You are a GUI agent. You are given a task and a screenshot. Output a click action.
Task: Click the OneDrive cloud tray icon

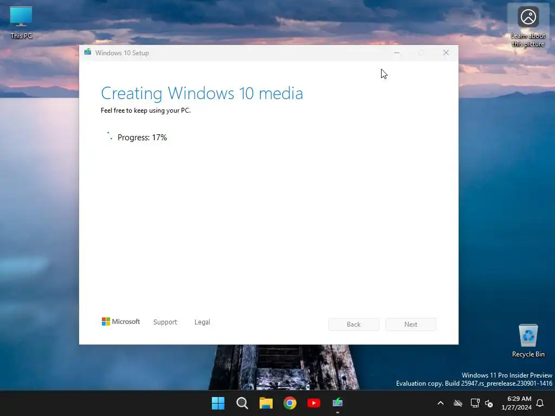[x=458, y=403]
